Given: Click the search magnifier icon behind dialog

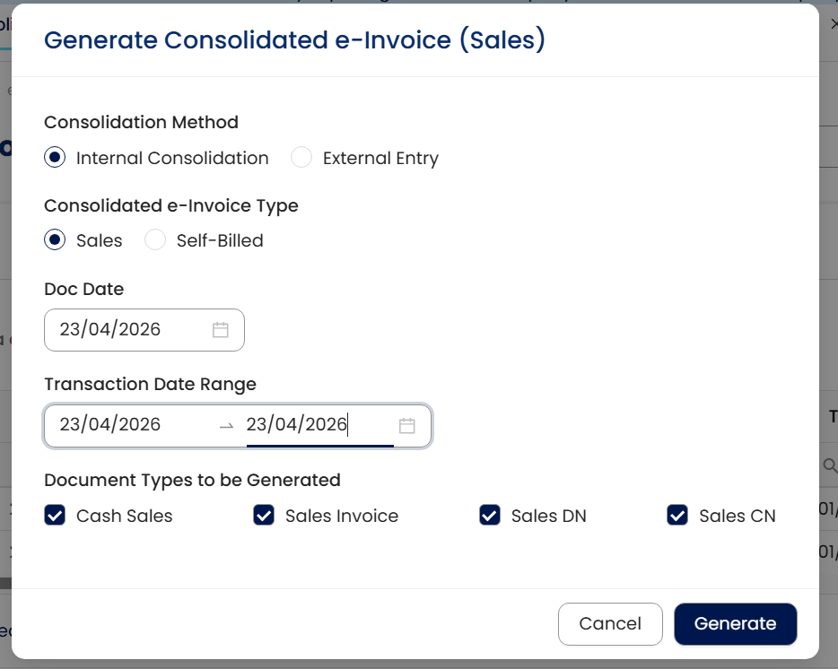Looking at the screenshot, I should 830,465.
